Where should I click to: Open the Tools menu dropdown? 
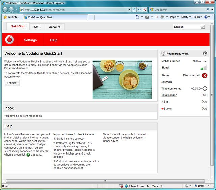[x=198, y=17]
